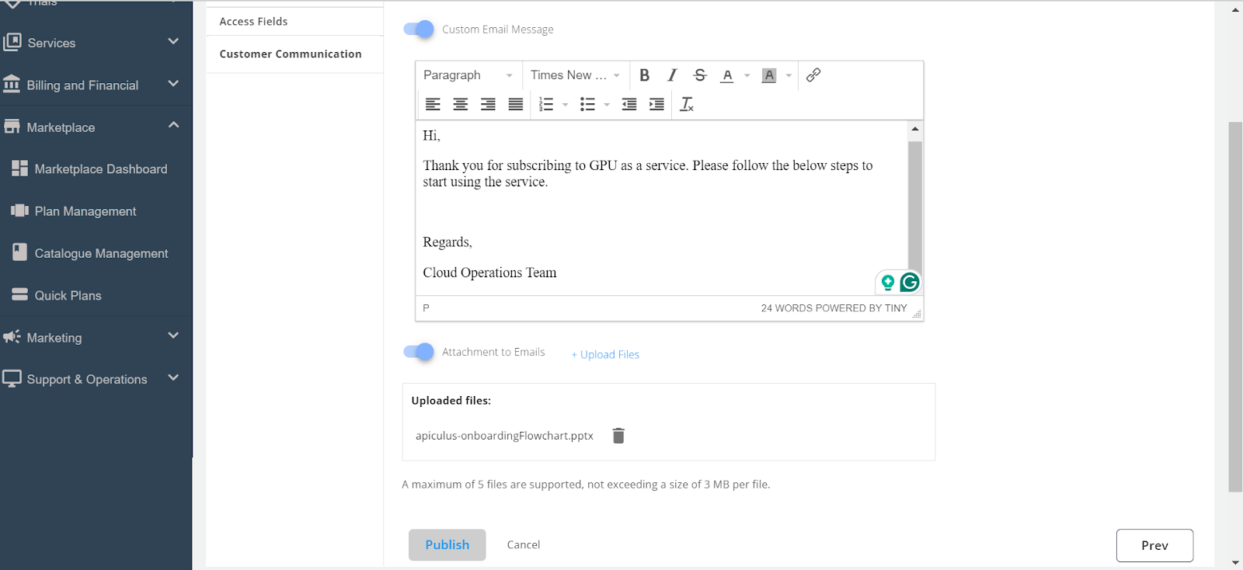Delete the apiculus-onboardingFlowchart.pptx file
The image size is (1243, 570).
coord(618,436)
